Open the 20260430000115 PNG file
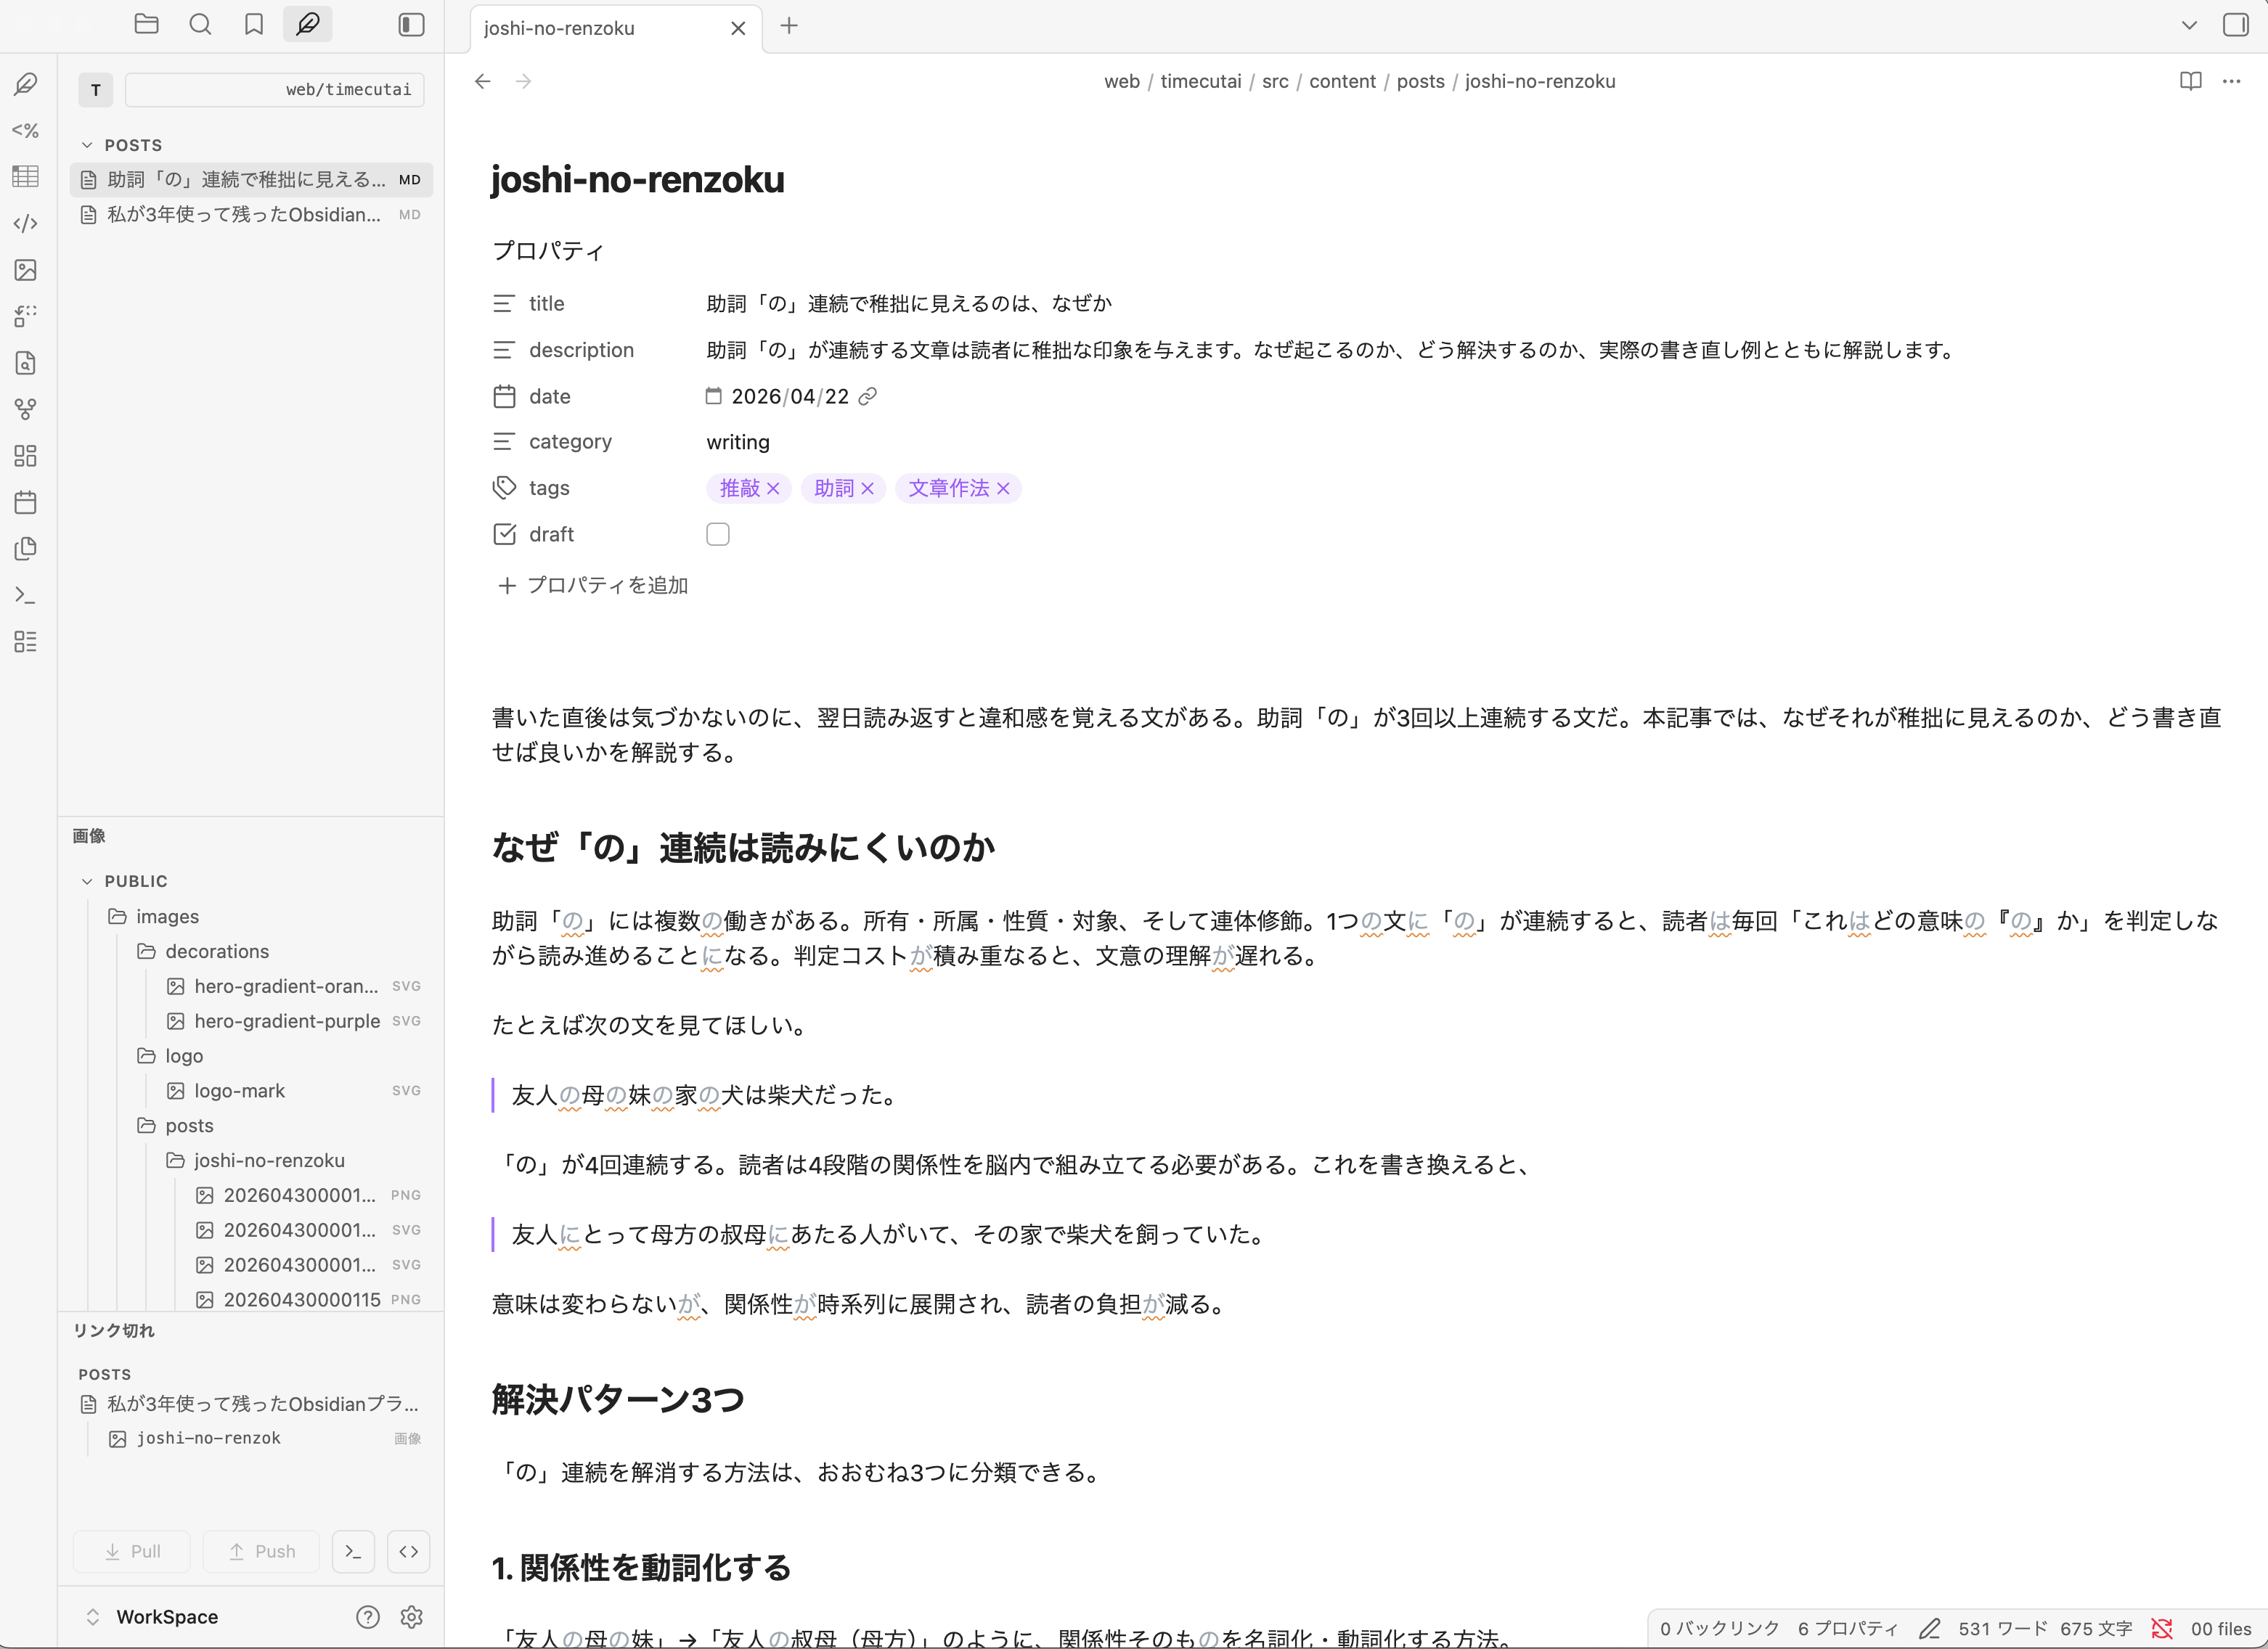Screen dimensions: 2268x1649 click(x=308, y=1300)
